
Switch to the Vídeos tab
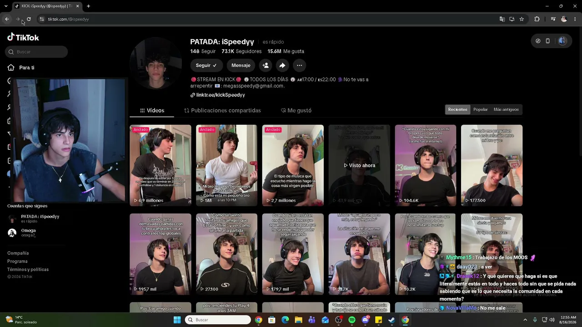152,110
